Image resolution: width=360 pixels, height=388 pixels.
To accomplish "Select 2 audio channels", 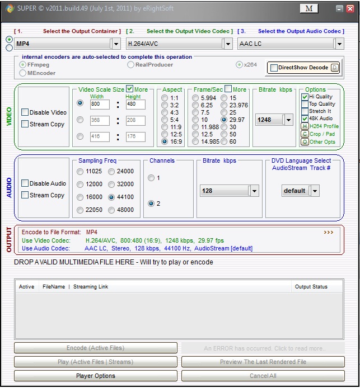I will (x=151, y=204).
